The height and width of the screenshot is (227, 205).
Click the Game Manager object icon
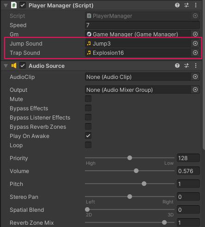pyautogui.click(x=89, y=34)
